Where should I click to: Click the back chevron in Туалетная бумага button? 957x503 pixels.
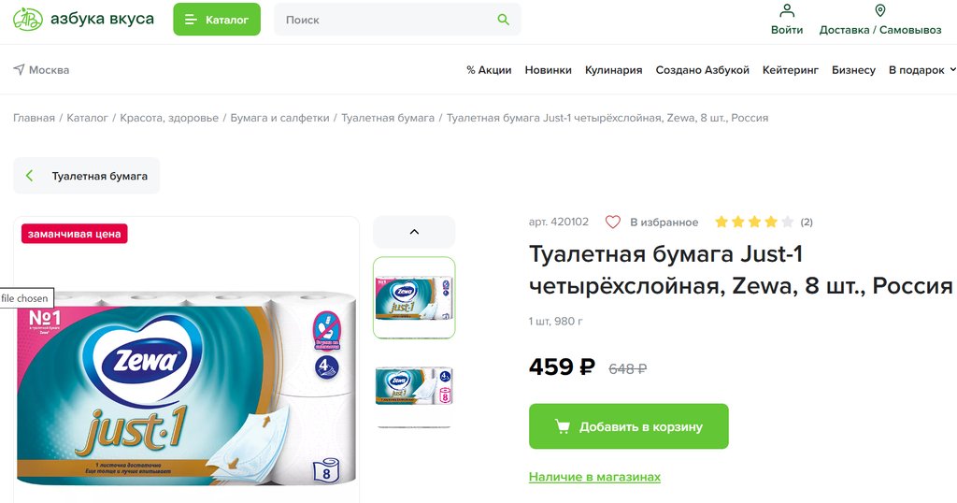click(x=29, y=176)
